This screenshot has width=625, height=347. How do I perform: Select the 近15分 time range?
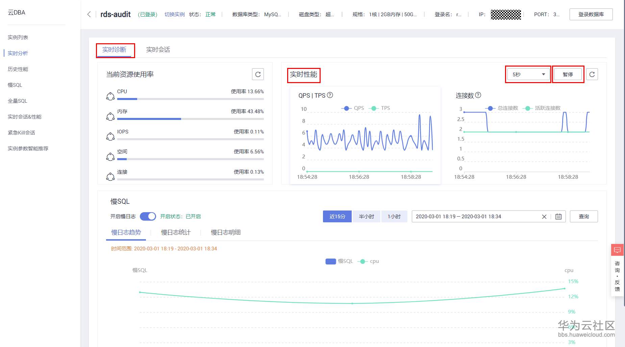pyautogui.click(x=337, y=217)
